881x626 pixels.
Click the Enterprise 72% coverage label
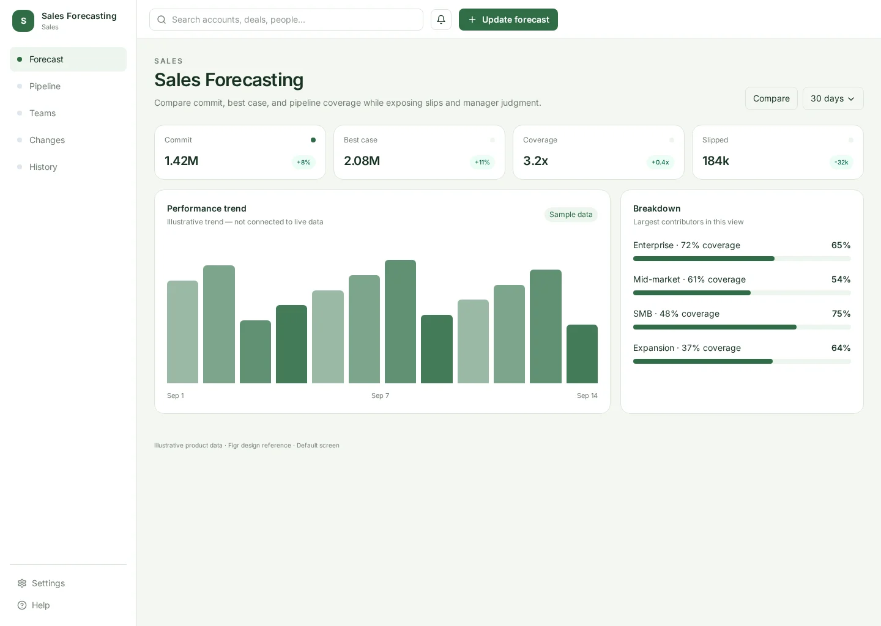686,245
